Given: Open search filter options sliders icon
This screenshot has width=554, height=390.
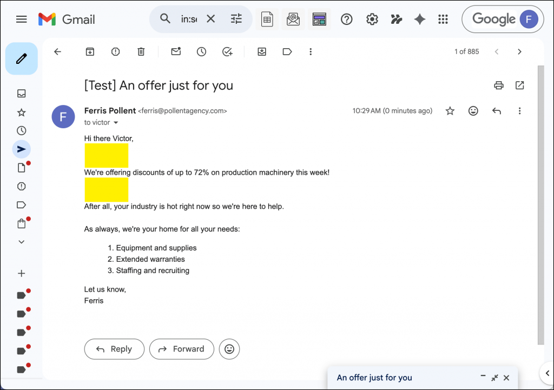Looking at the screenshot, I should [236, 19].
